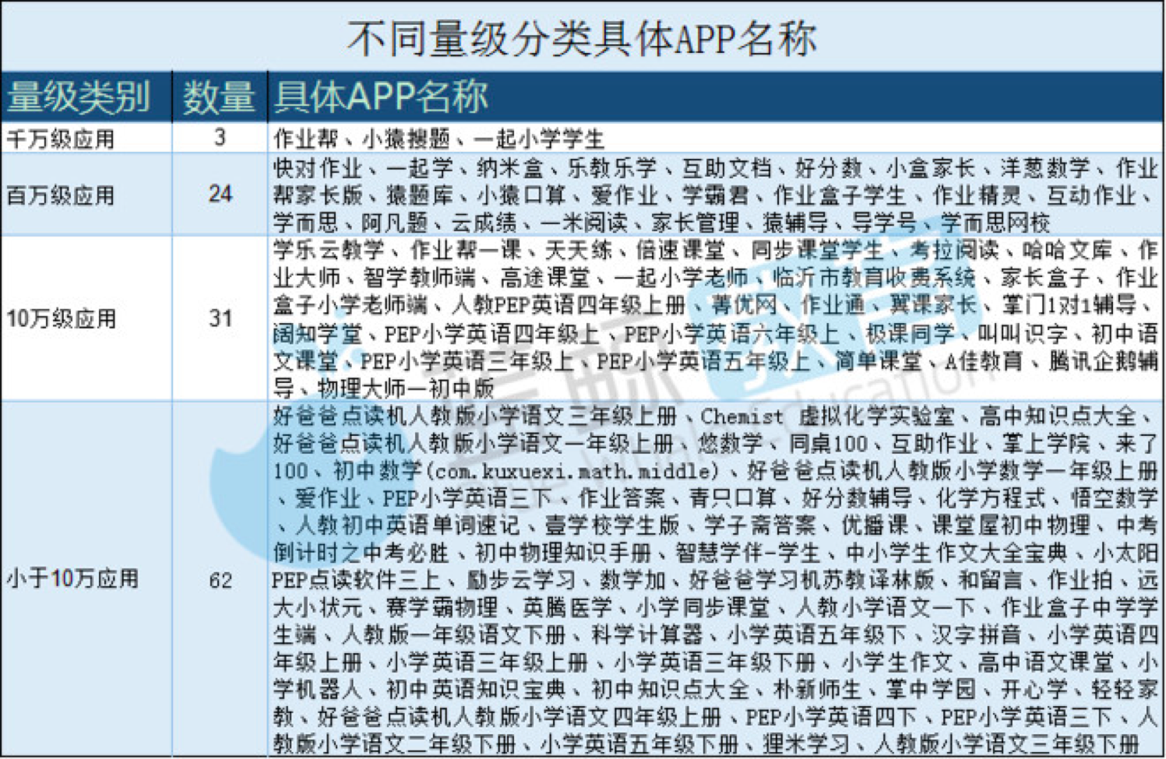Click the 千万级应用 row label
The image size is (1166, 759).
click(x=61, y=139)
